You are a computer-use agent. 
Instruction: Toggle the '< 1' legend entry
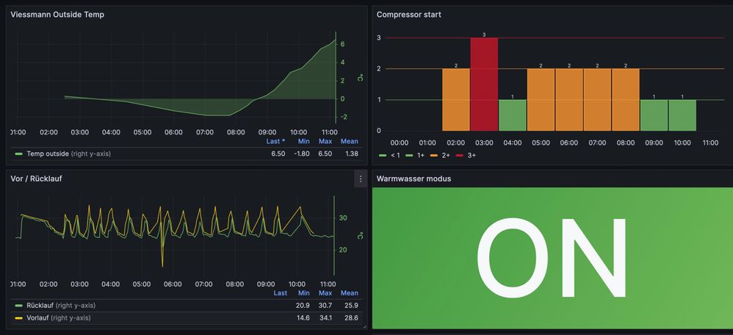(394, 155)
